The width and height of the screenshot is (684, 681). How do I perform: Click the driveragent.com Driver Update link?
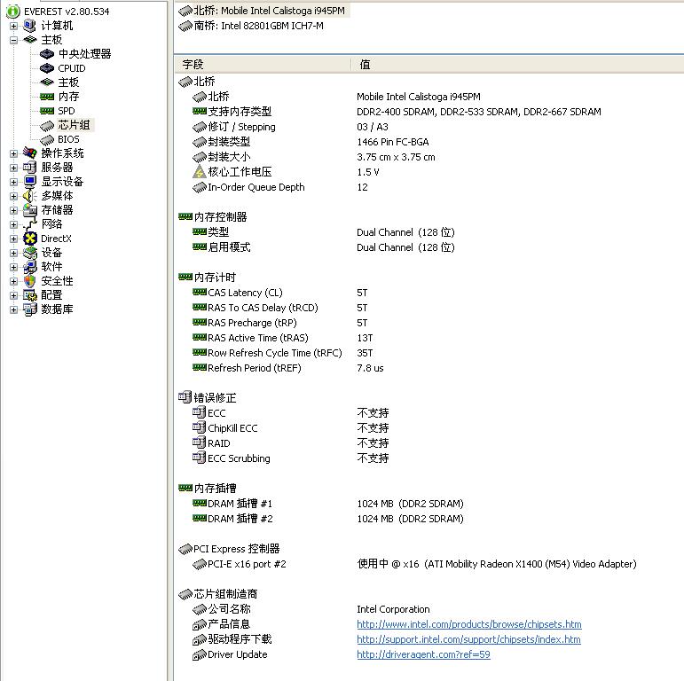tap(423, 654)
